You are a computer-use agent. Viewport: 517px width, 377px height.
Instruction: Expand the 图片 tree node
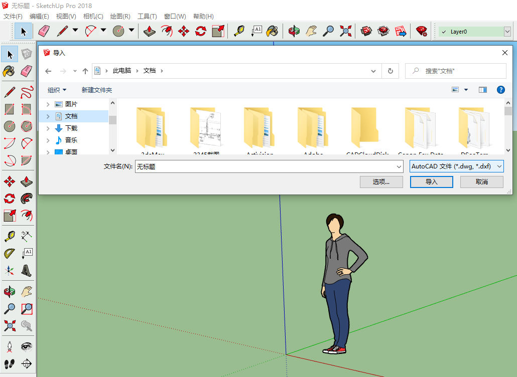pyautogui.click(x=48, y=104)
